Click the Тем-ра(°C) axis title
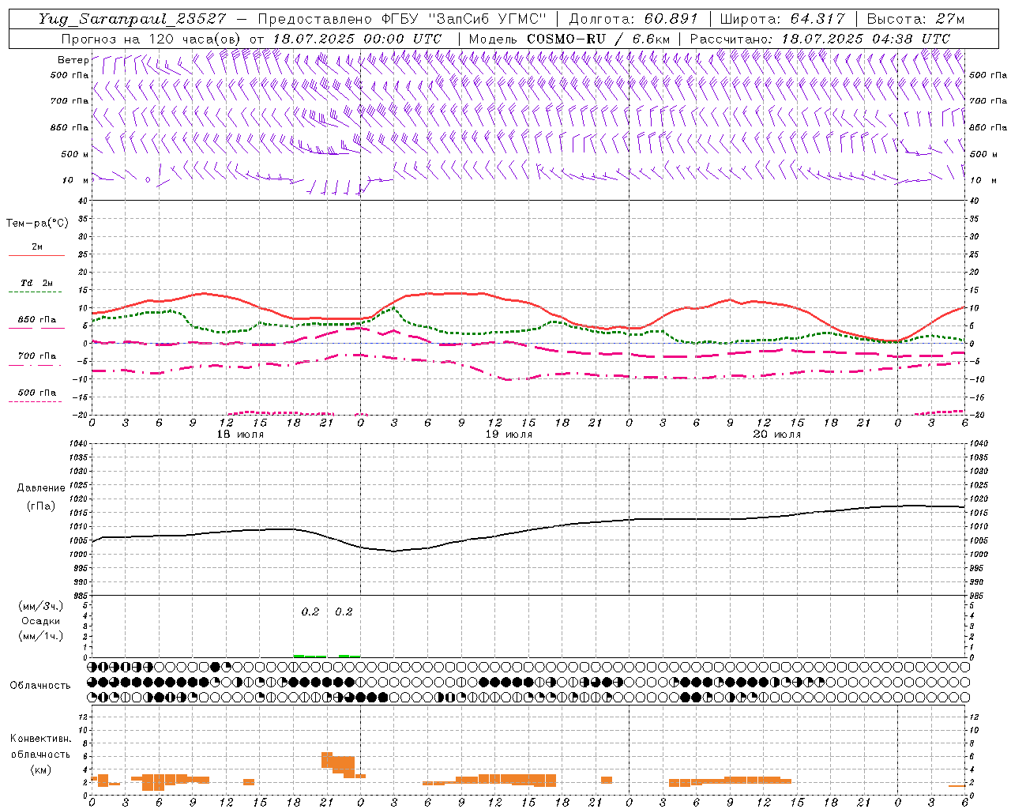Viewport: 1011px width, 809px height. point(37,224)
